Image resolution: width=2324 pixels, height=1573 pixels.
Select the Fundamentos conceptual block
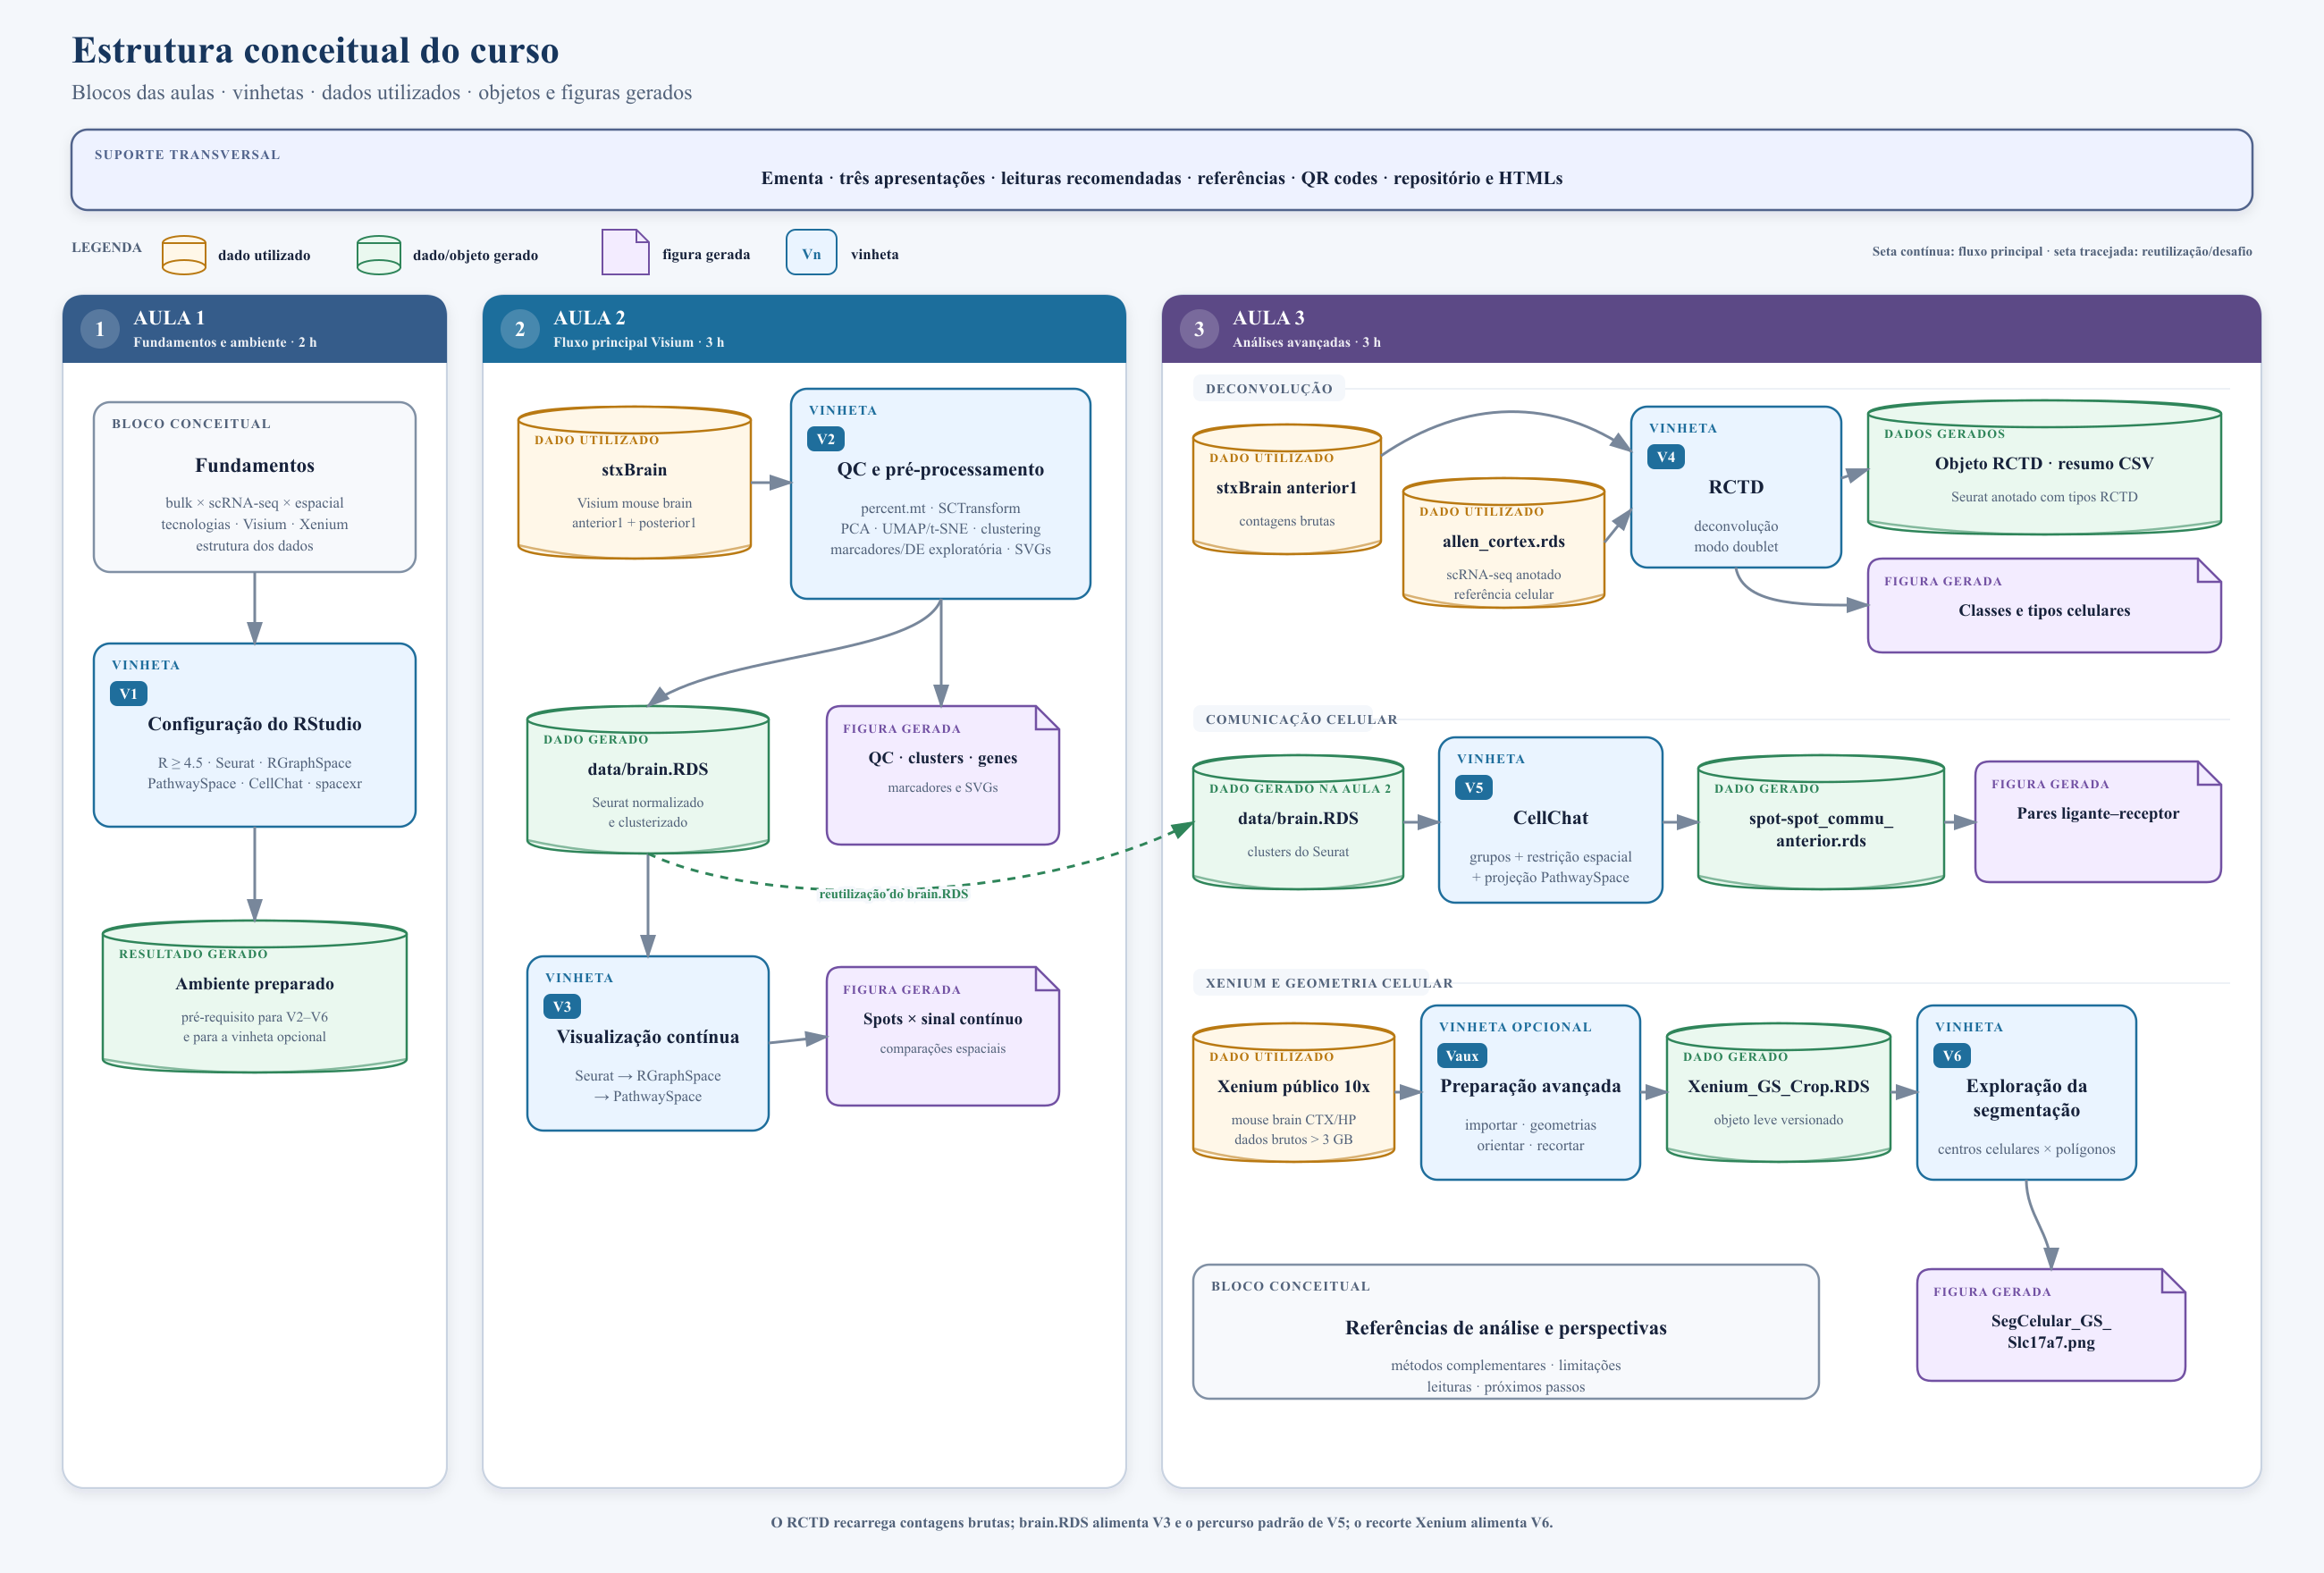point(254,487)
